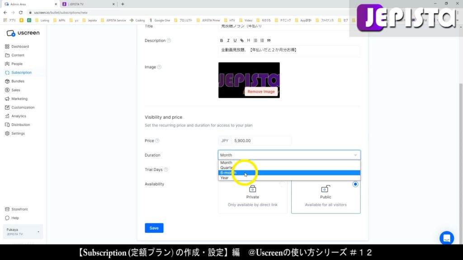Image resolution: width=463 pixels, height=260 pixels.
Task: Click the browser address bar
Action: tap(189, 13)
